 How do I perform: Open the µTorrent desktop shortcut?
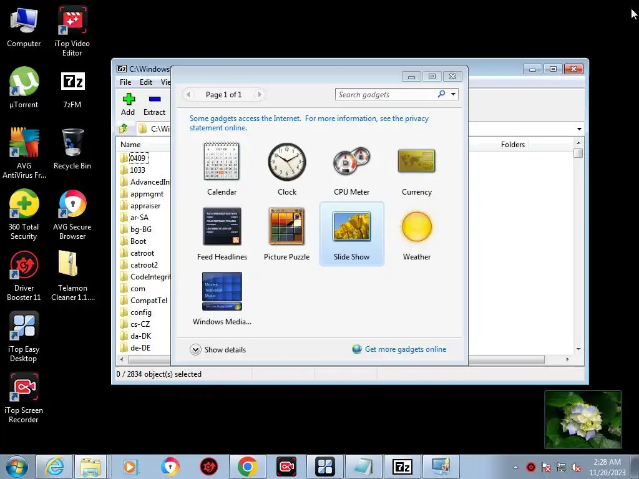[24, 87]
